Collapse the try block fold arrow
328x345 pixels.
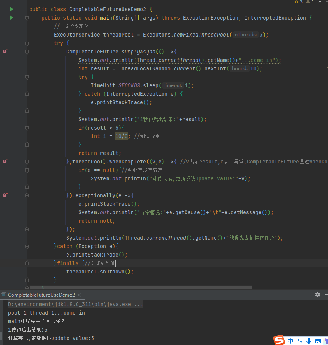point(27,43)
